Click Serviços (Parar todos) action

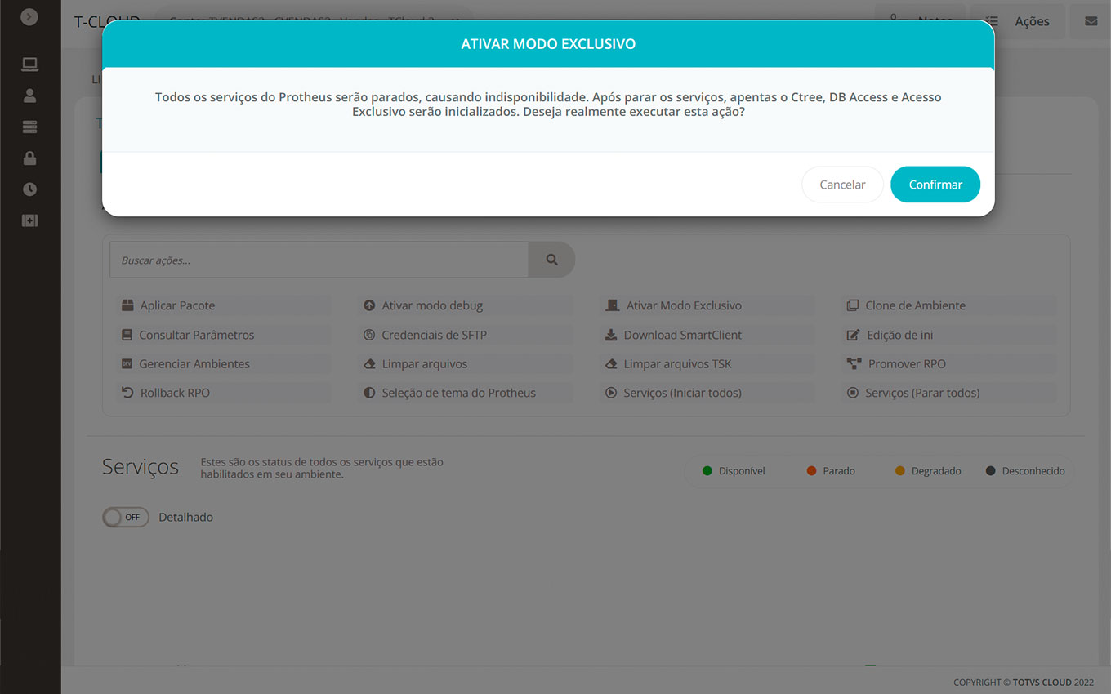tap(949, 393)
